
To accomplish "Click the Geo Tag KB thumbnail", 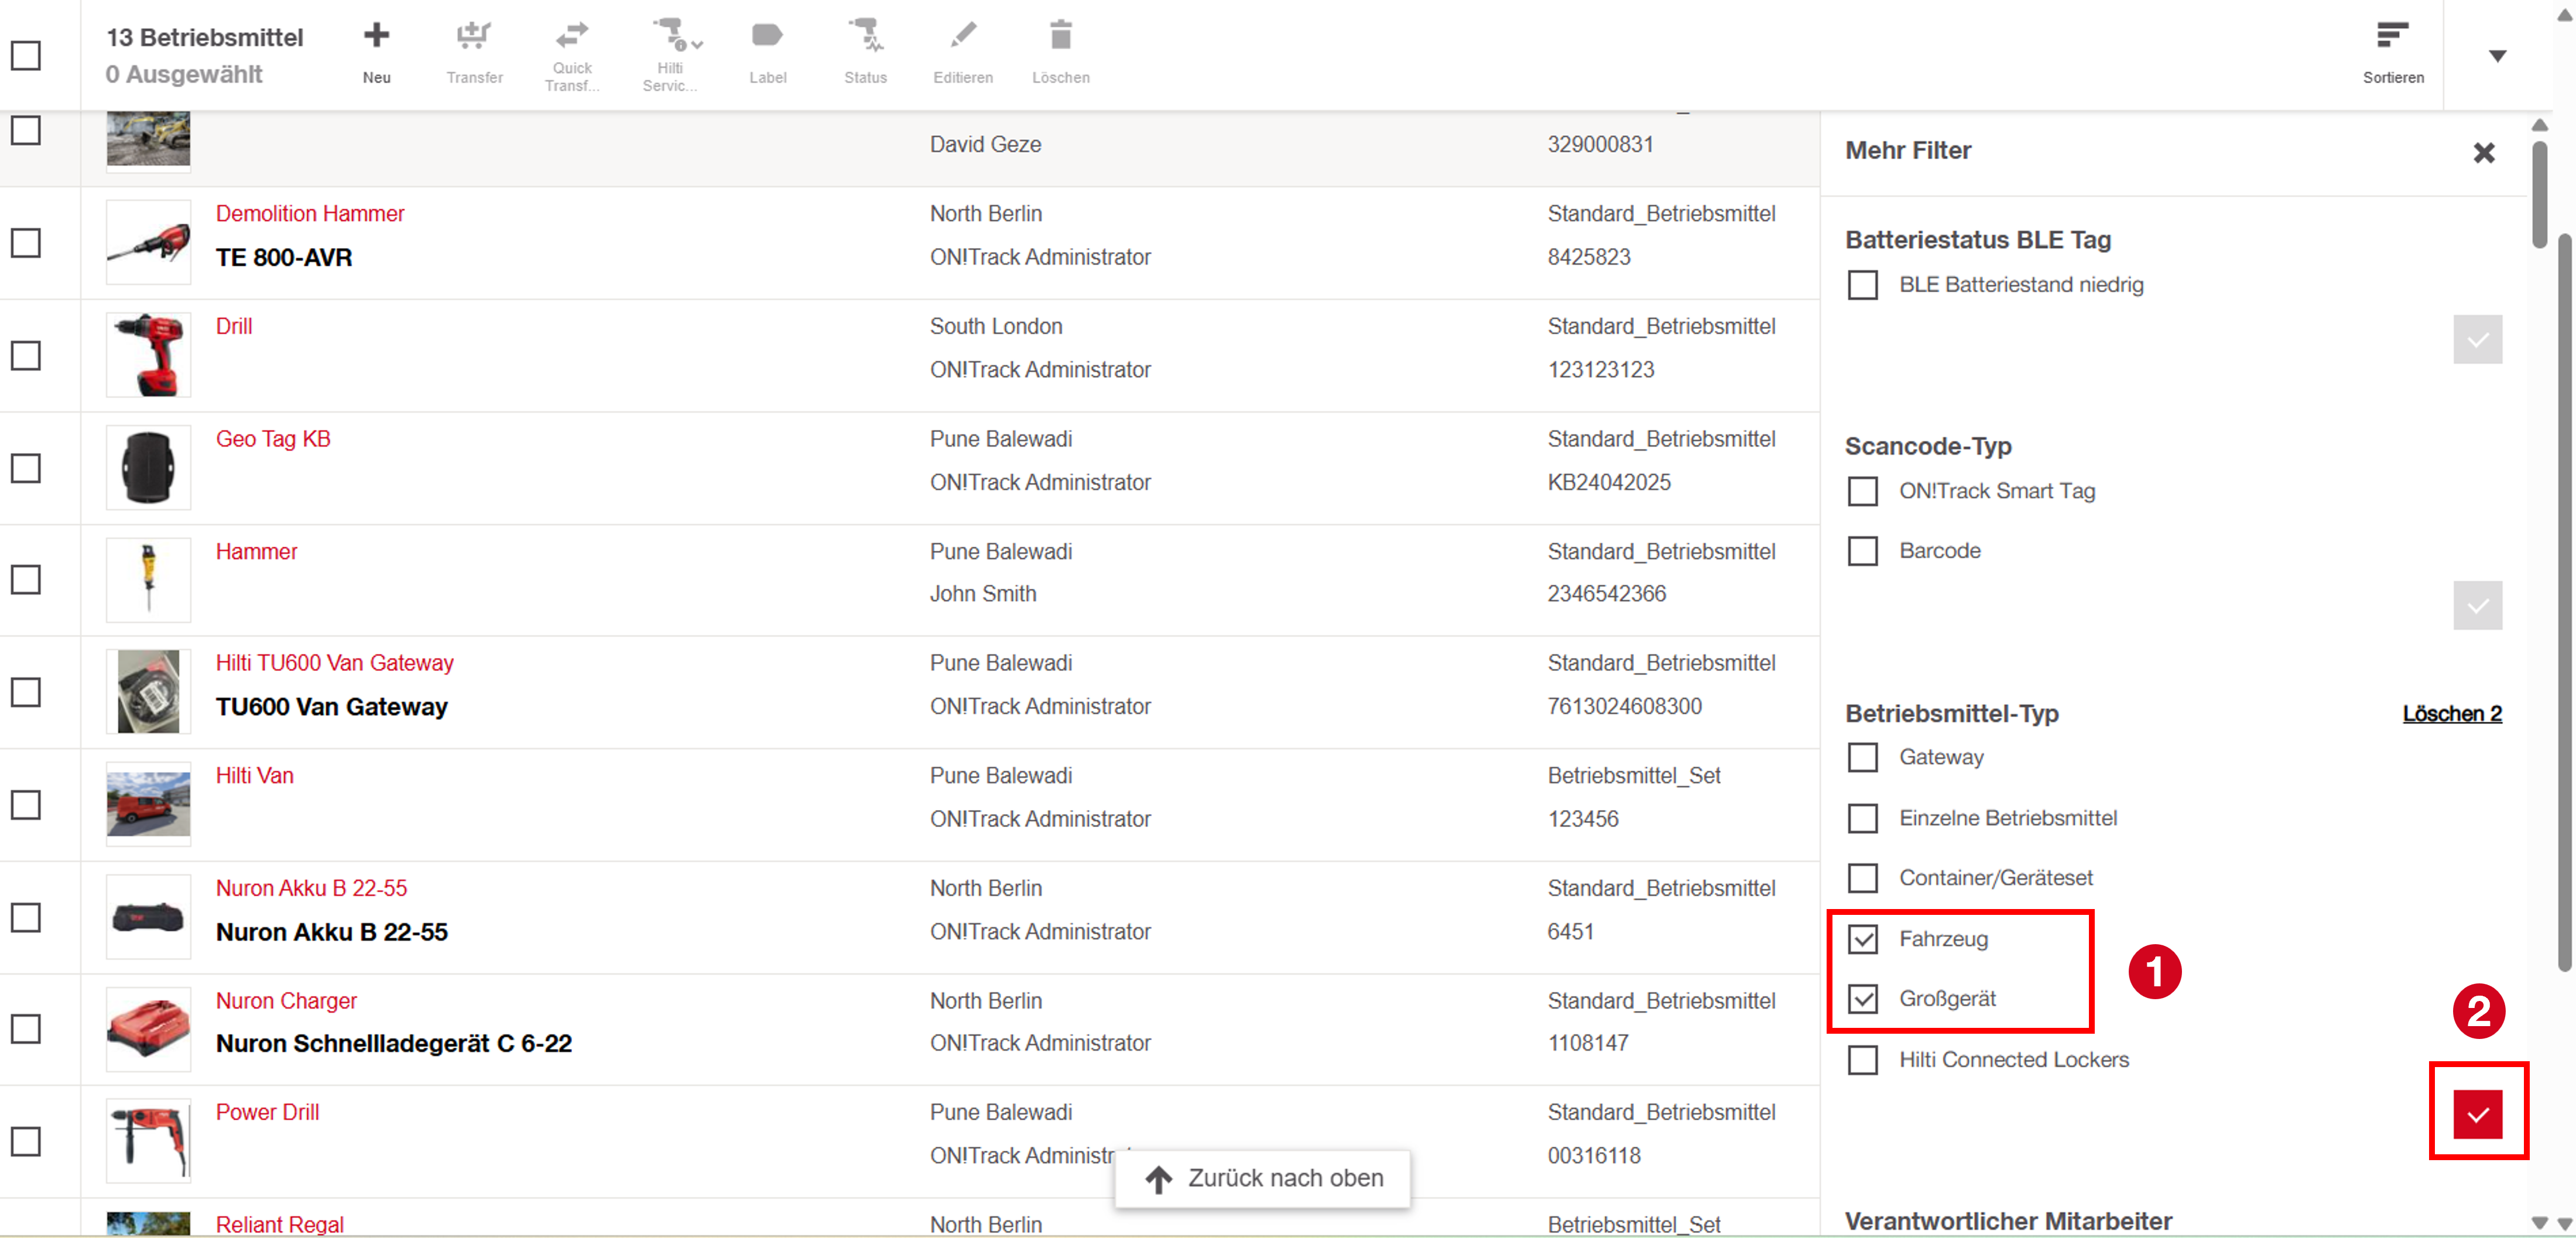I will pyautogui.click(x=148, y=468).
